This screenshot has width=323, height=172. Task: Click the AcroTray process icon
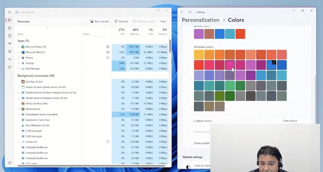pyautogui.click(x=23, y=82)
